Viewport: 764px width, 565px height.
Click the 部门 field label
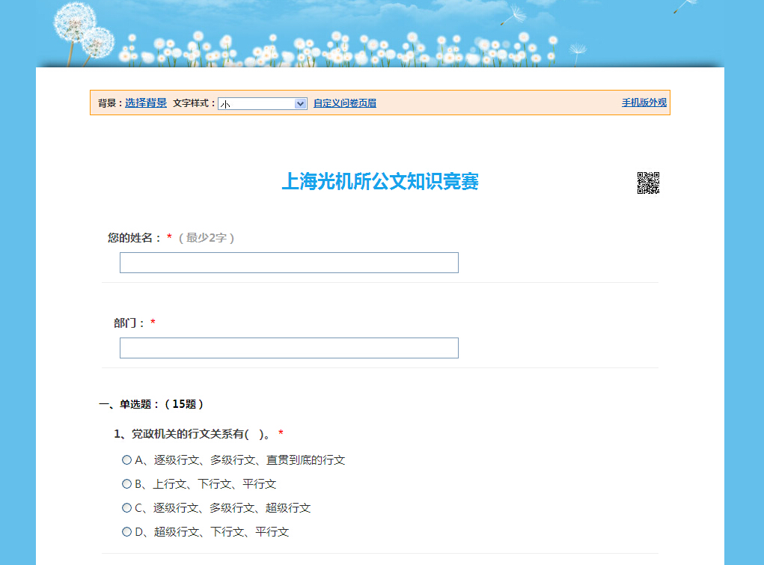pos(129,323)
